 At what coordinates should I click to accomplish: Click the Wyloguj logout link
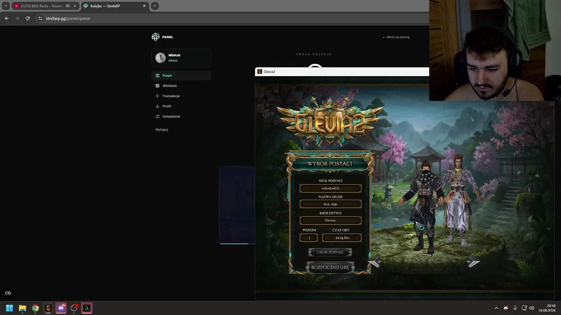click(162, 129)
